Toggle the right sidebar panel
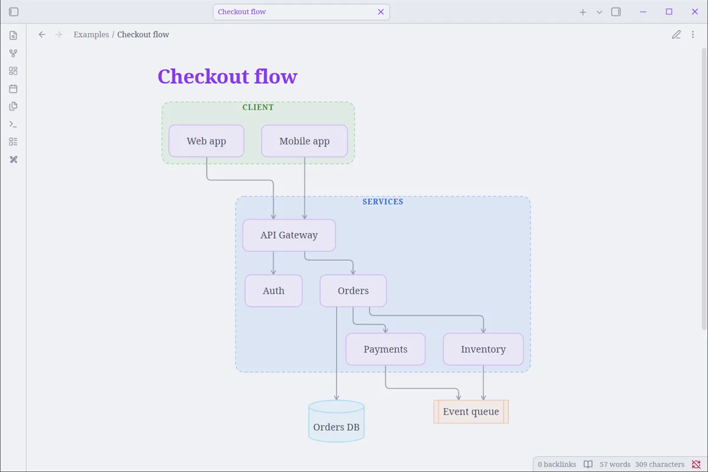The height and width of the screenshot is (472, 708). 616,12
